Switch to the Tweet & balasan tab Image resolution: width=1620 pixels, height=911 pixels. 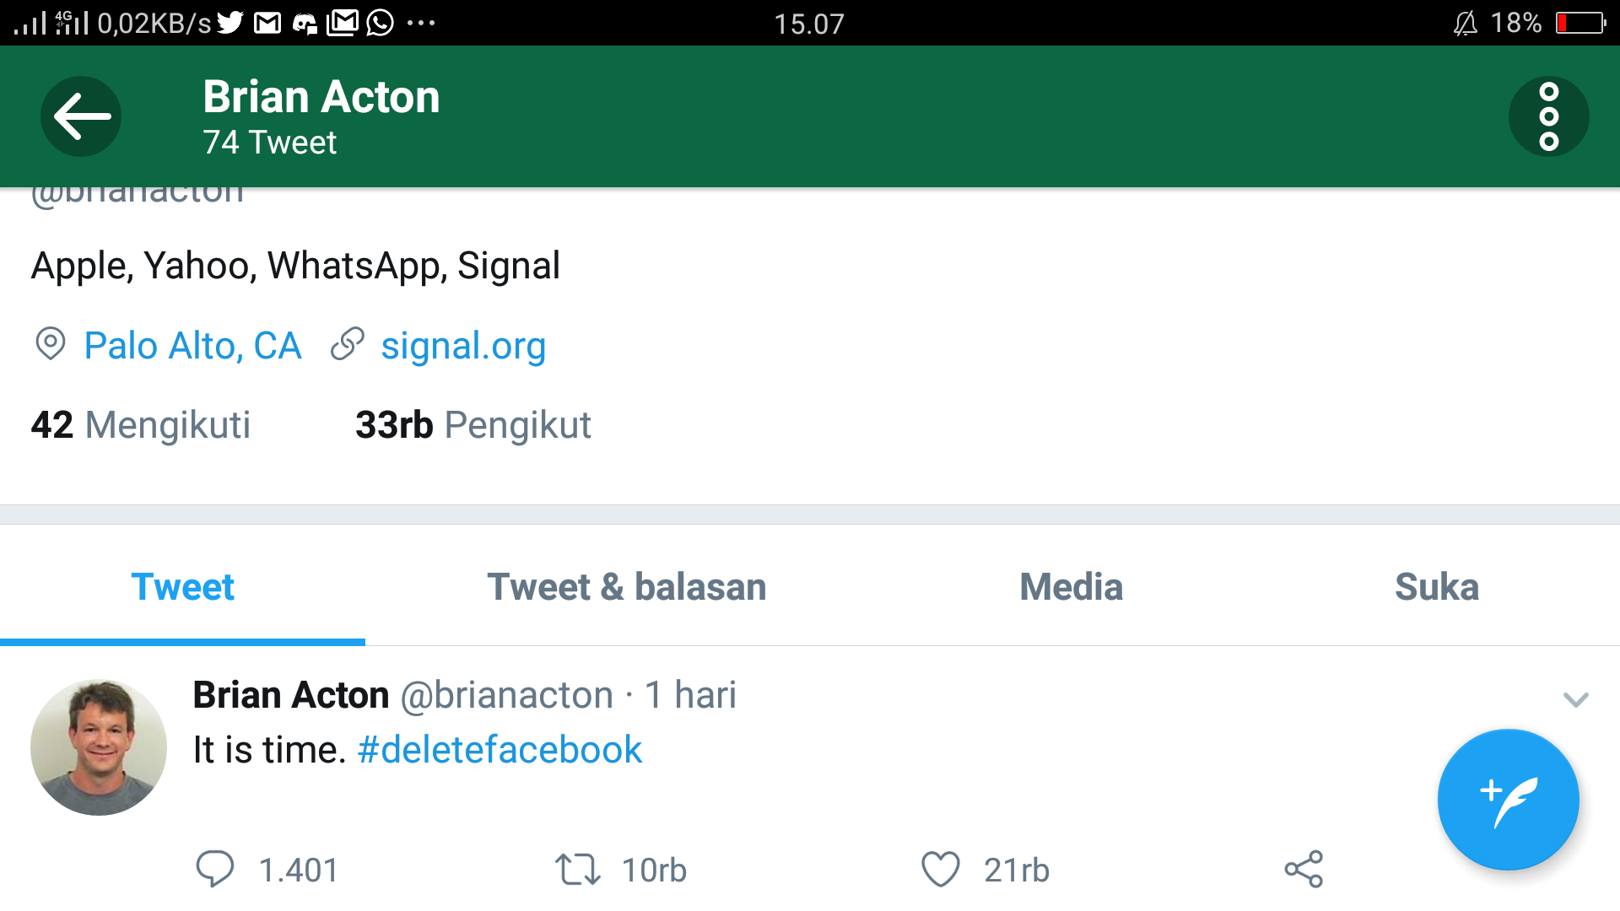627,586
